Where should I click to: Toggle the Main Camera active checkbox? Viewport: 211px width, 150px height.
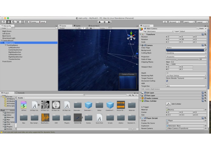tap(145, 29)
